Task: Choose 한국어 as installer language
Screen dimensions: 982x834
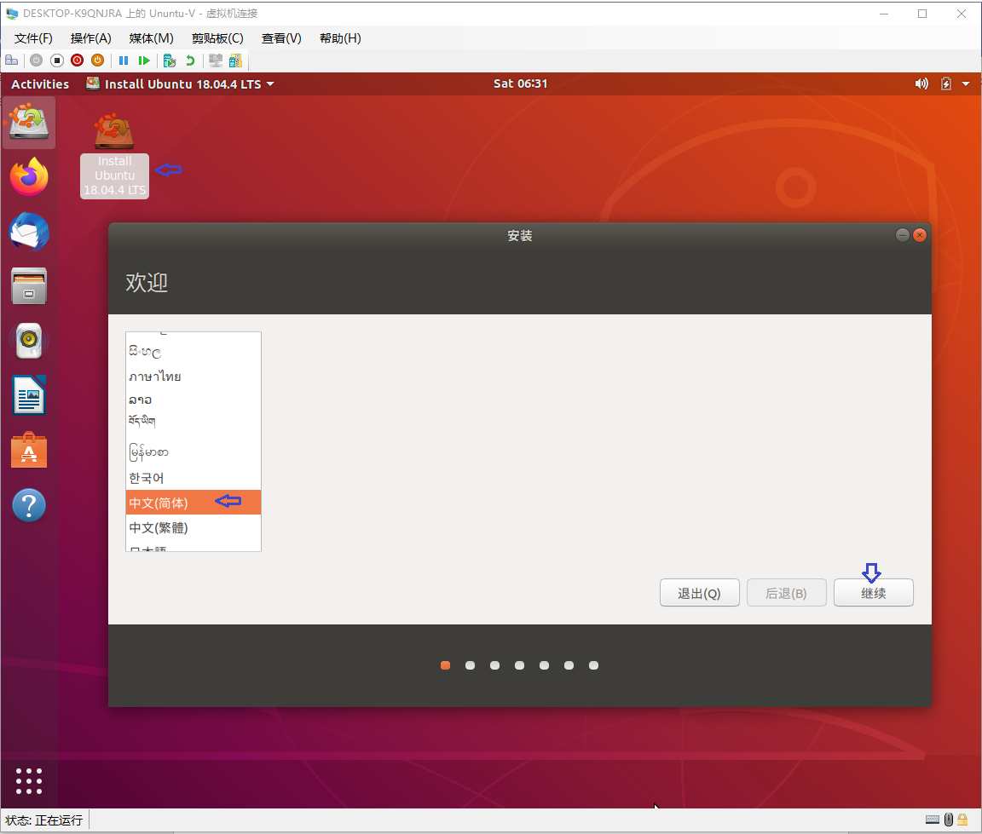Action: [x=146, y=478]
